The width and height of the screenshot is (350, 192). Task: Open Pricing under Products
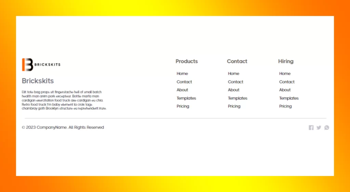click(x=183, y=106)
